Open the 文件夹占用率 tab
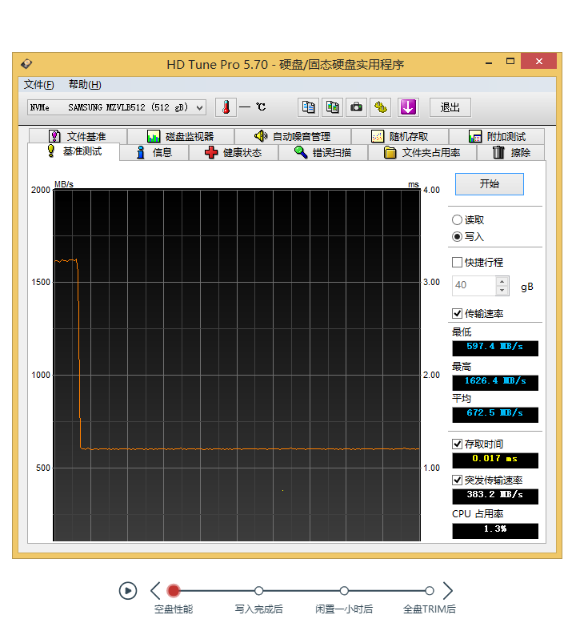Viewport: 576px width, 619px height. coord(422,152)
